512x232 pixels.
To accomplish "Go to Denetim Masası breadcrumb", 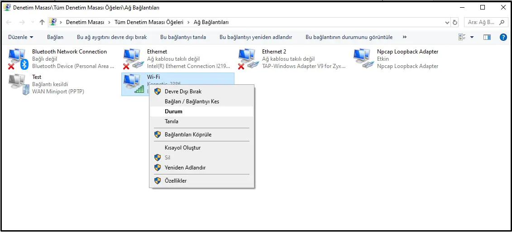I will pyautogui.click(x=85, y=22).
